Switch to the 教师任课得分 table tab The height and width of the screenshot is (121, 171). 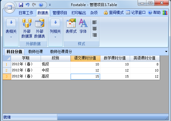coord(61,52)
